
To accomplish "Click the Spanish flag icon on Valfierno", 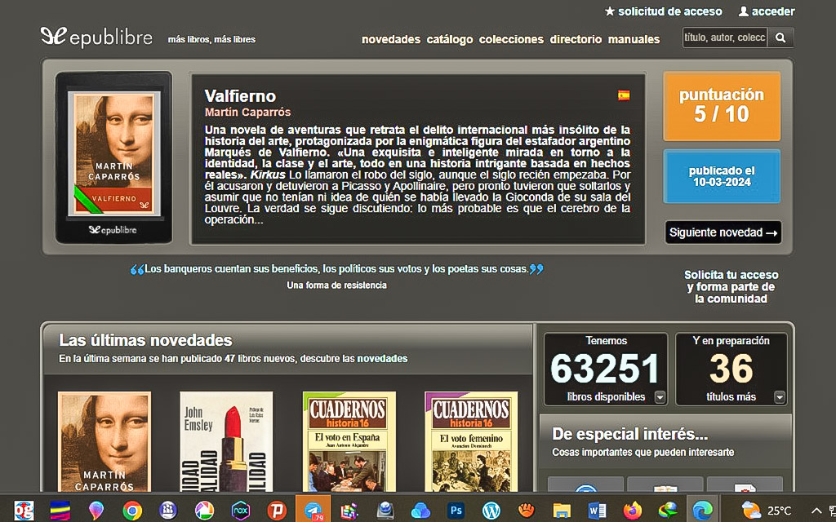I will (x=623, y=95).
